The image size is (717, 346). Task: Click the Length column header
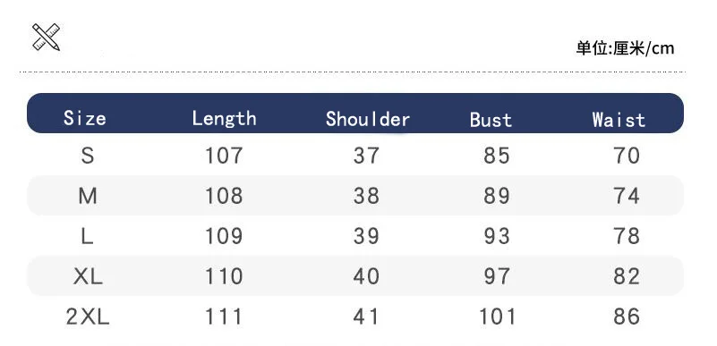coord(224,118)
